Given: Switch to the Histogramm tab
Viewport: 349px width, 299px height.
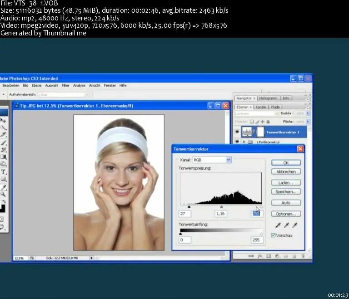Looking at the screenshot, I should coord(268,98).
